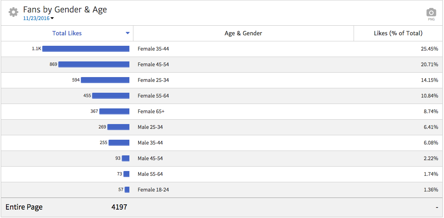Click the Fans by Gender & Age title
The image size is (444, 218).
pos(65,10)
